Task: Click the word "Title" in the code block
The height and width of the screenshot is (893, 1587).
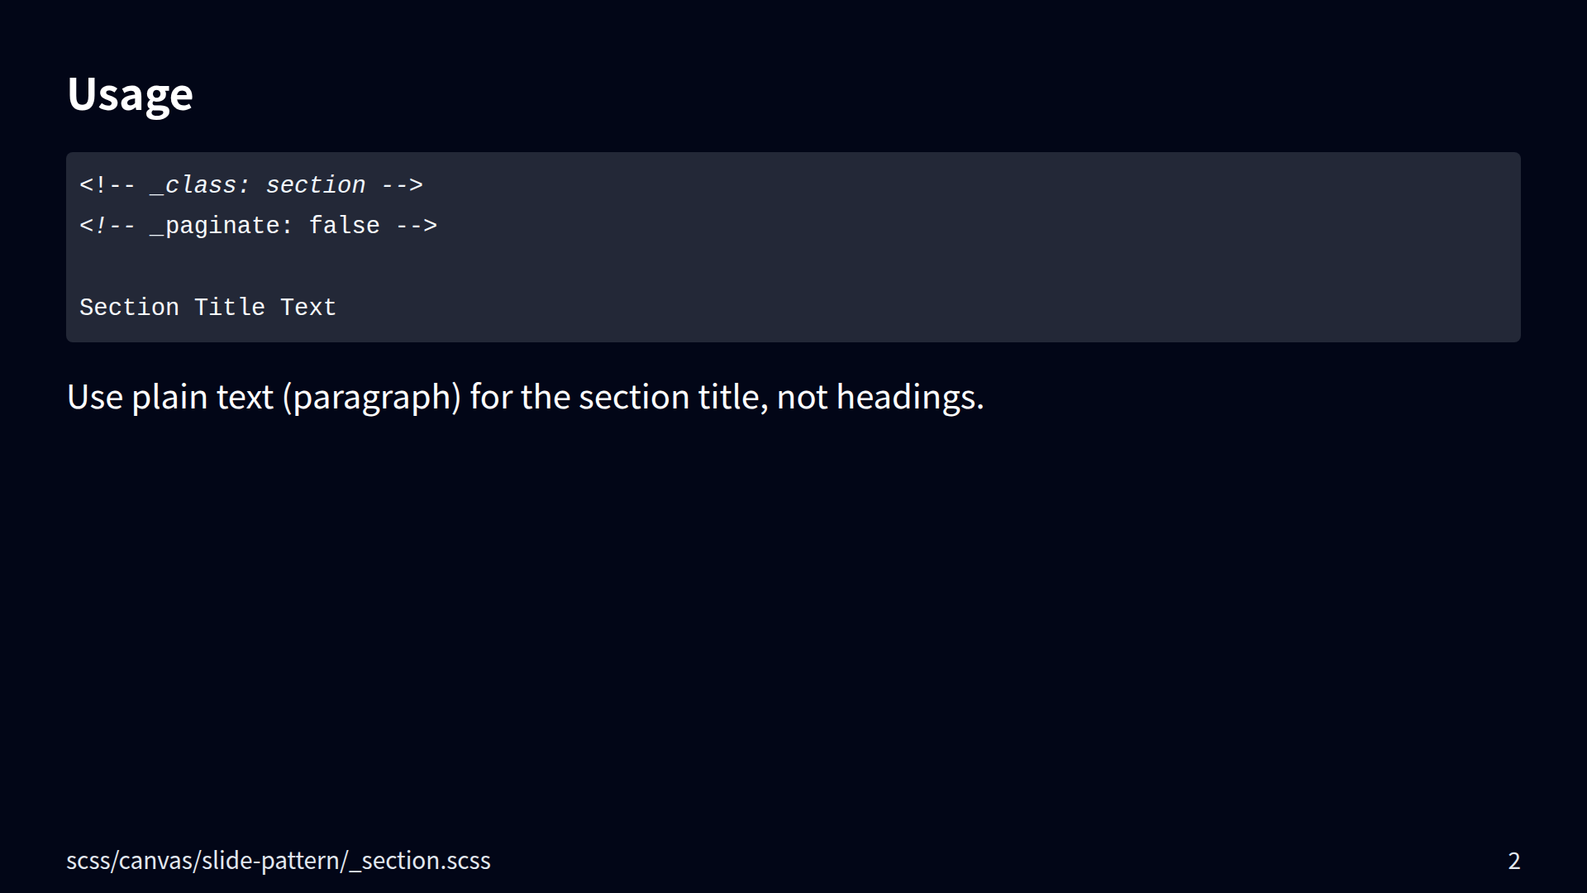Action: click(229, 308)
